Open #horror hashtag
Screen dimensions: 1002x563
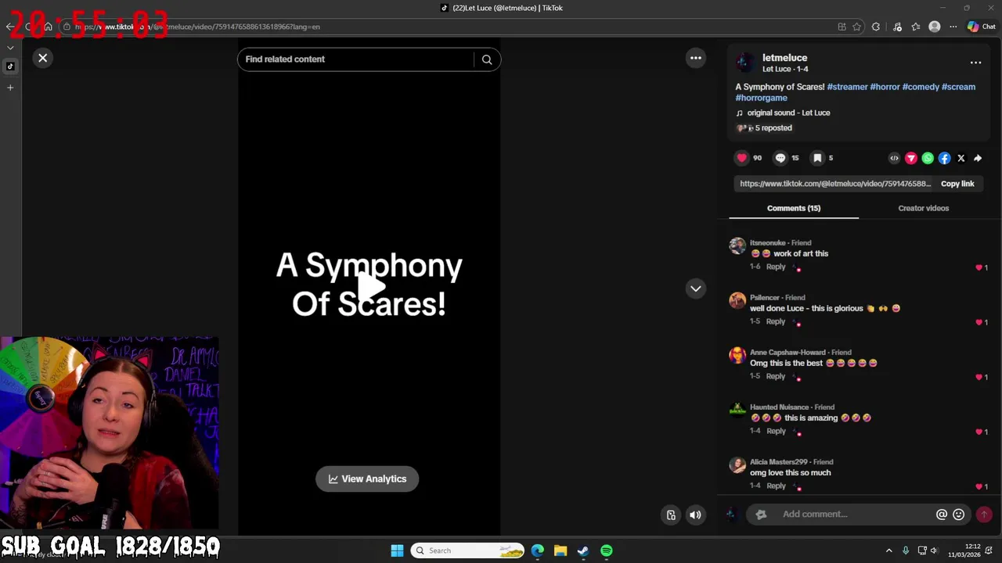pyautogui.click(x=885, y=87)
